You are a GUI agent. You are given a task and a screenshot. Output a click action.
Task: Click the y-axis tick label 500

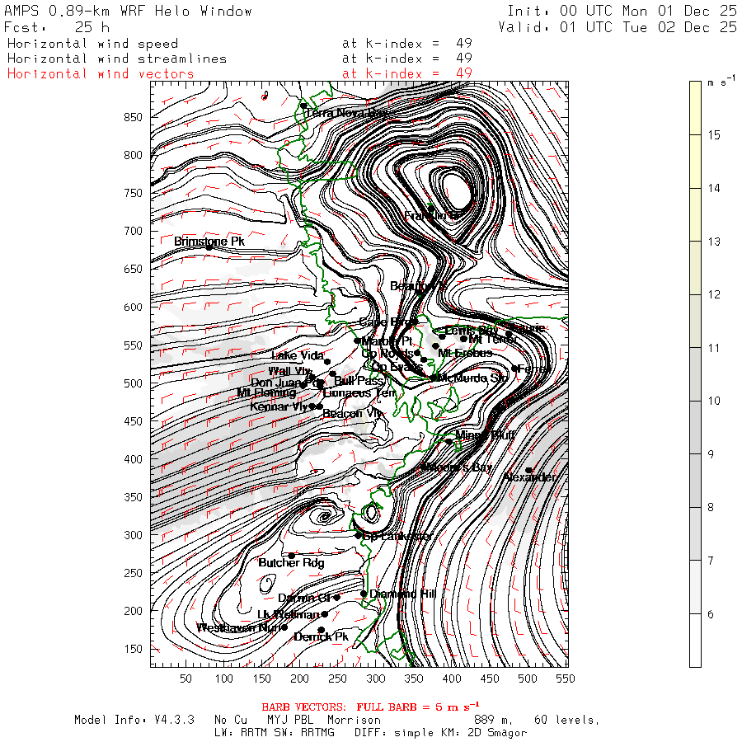click(133, 383)
